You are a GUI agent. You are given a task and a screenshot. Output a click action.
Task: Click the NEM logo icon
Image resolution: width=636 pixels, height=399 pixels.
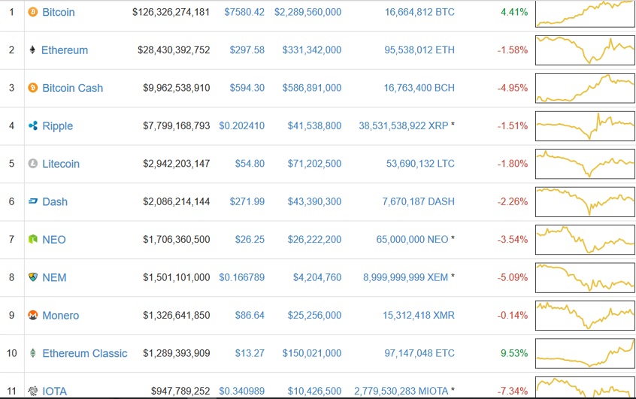[32, 277]
